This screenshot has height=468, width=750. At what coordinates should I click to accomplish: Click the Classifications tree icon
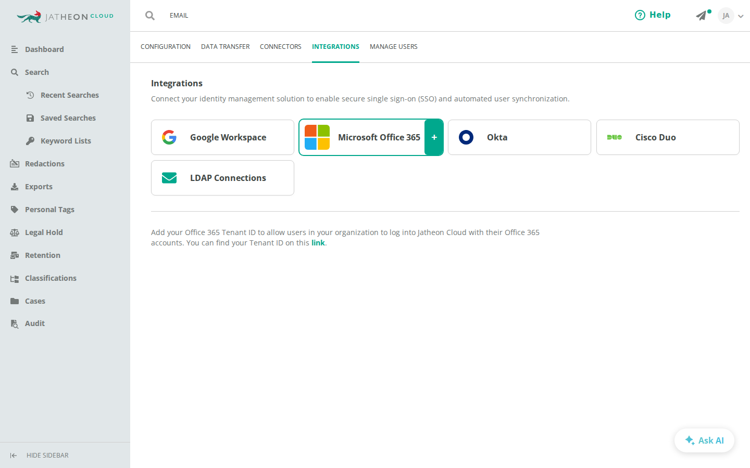[x=15, y=278]
